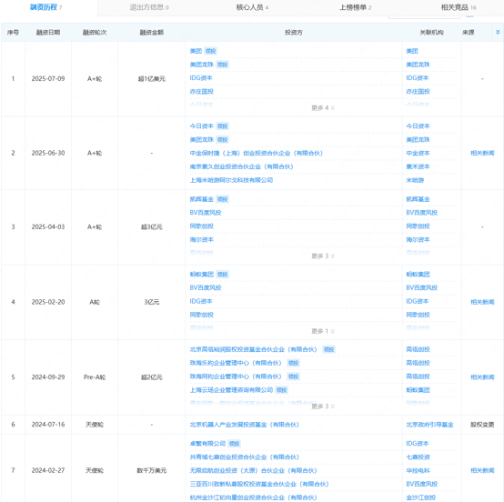Click the double-chevron icon in table header
This screenshot has width=504, height=502.
498,32
